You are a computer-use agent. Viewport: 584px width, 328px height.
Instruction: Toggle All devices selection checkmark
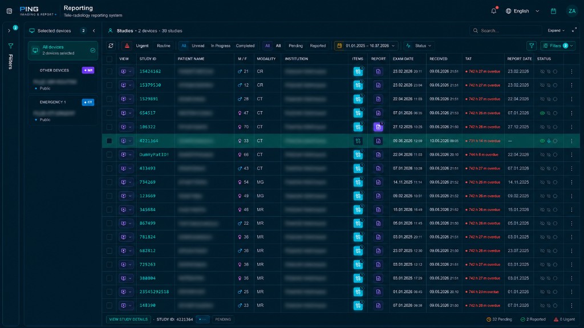point(93,50)
